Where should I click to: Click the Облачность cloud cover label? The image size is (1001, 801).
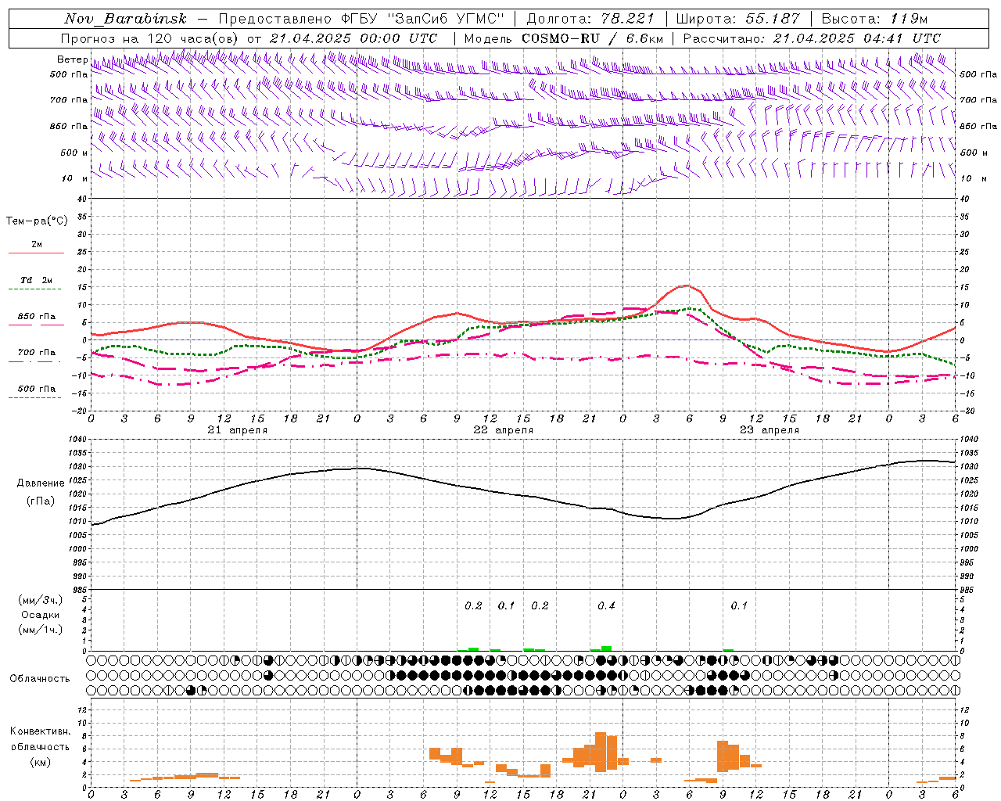tap(40, 679)
